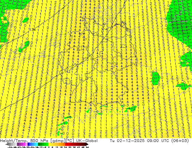Image resolution: width=192 pixels, height=148 pixels.
Task: Click the bright red legend swatch
Action: click(66, 144)
